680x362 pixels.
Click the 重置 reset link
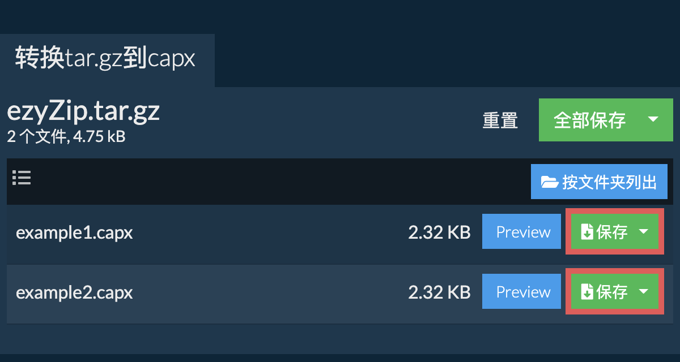tap(500, 120)
